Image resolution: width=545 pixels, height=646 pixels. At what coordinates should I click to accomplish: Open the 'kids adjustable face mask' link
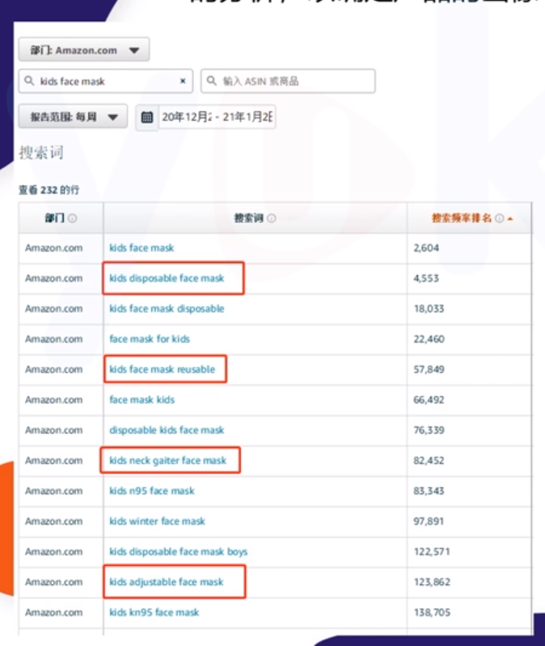pos(166,582)
